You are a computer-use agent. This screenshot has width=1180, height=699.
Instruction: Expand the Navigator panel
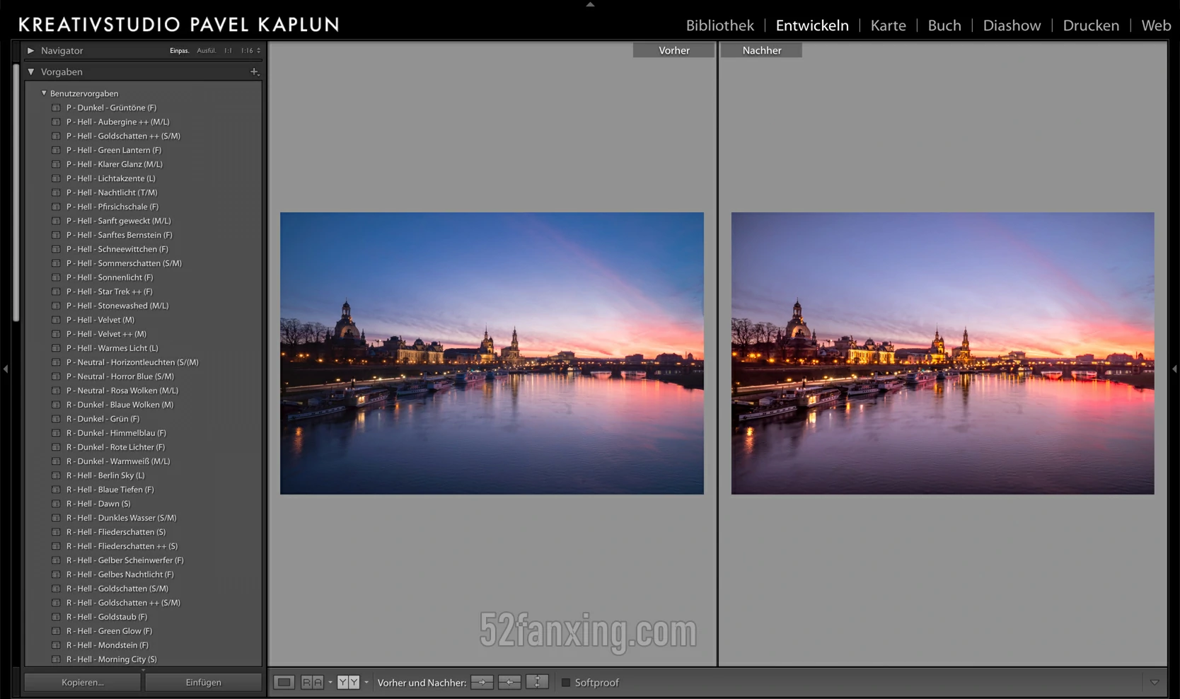pos(30,50)
